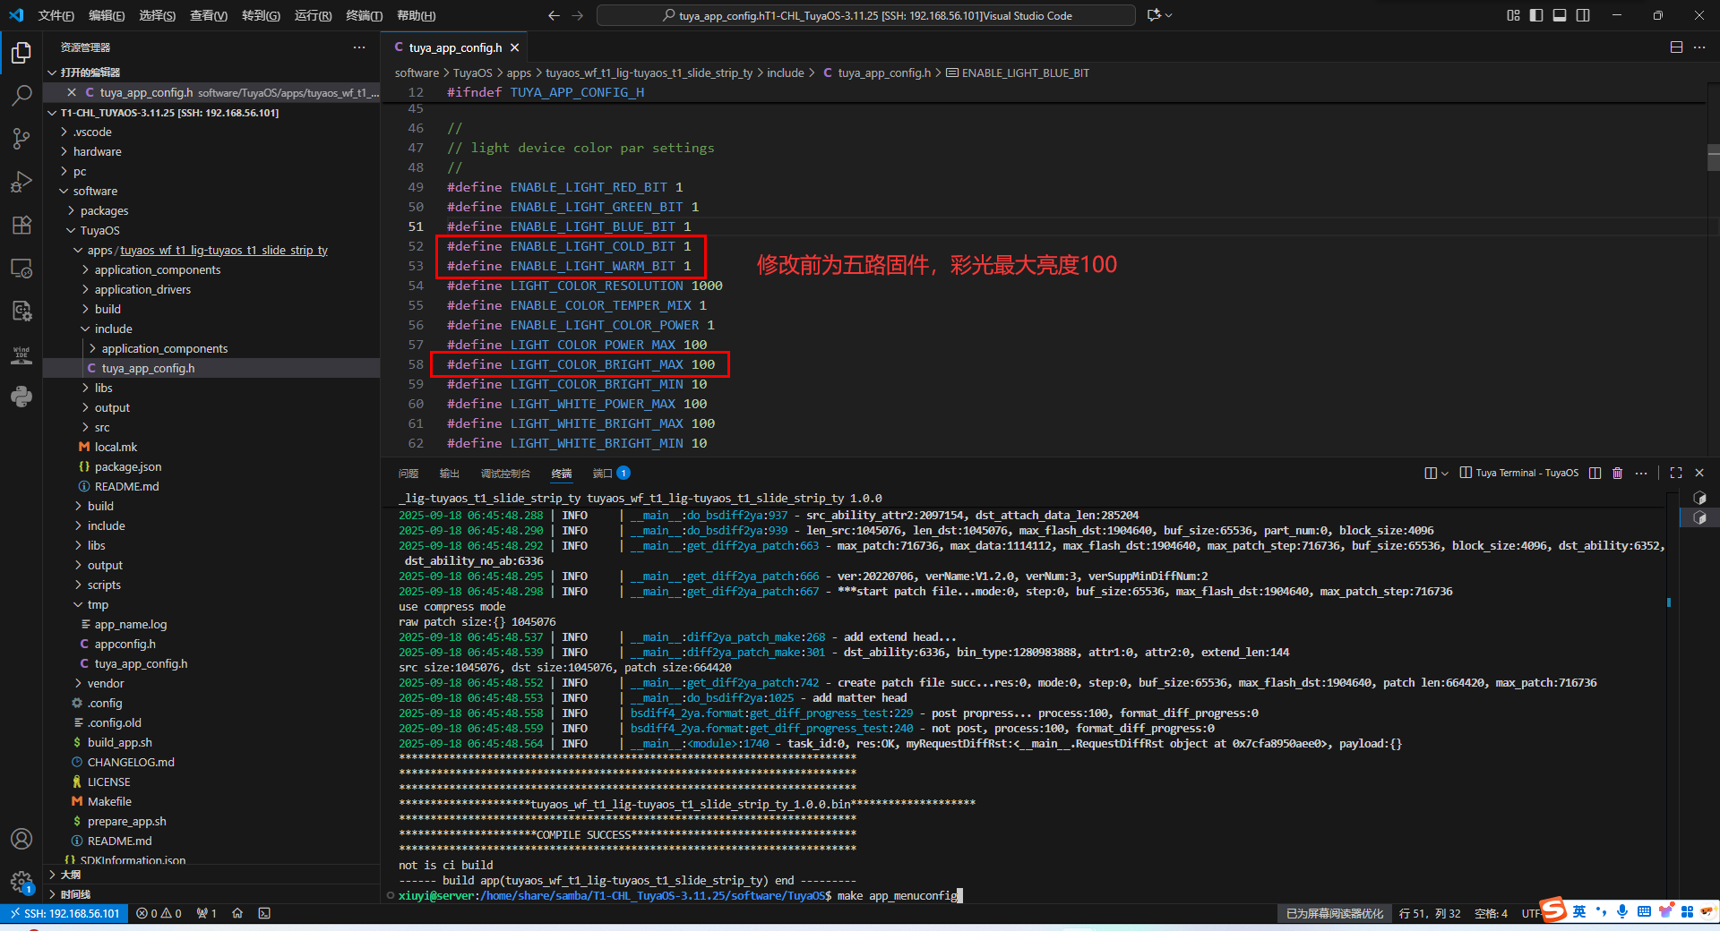Open the Python icon in activity bar

tap(21, 397)
